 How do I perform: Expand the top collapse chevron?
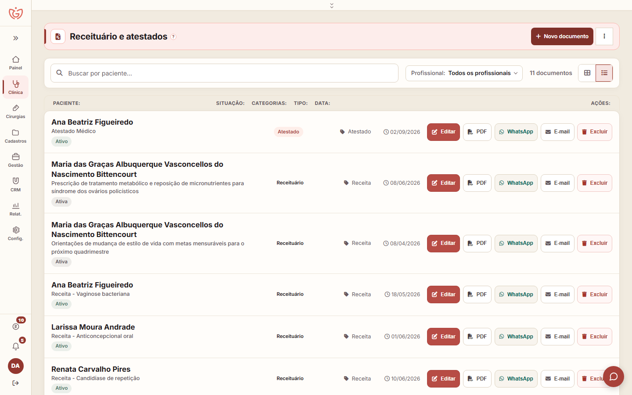pyautogui.click(x=332, y=5)
